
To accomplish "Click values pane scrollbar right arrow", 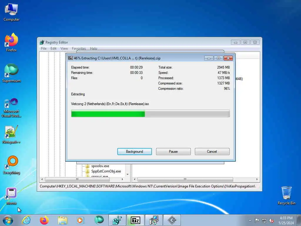I will pyautogui.click(x=257, y=179).
